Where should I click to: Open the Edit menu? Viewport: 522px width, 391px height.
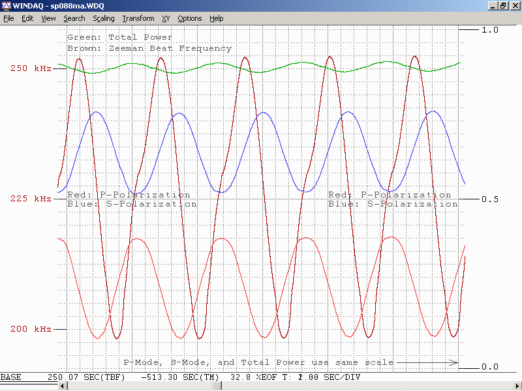[x=27, y=18]
